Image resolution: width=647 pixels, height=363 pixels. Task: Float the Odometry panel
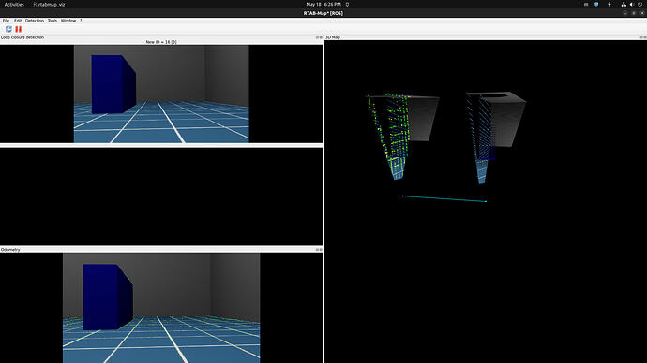pyautogui.click(x=317, y=250)
